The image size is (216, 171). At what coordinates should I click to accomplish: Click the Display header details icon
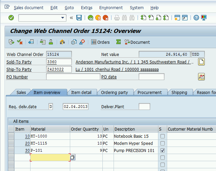click(x=31, y=42)
